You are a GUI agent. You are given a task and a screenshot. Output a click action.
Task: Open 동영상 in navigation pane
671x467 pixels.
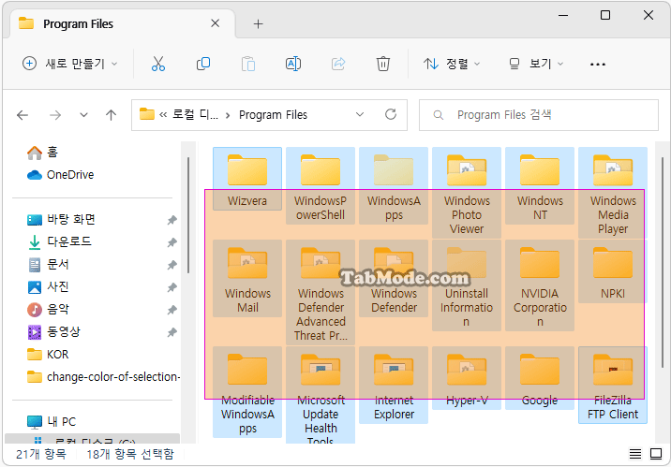[53, 332]
